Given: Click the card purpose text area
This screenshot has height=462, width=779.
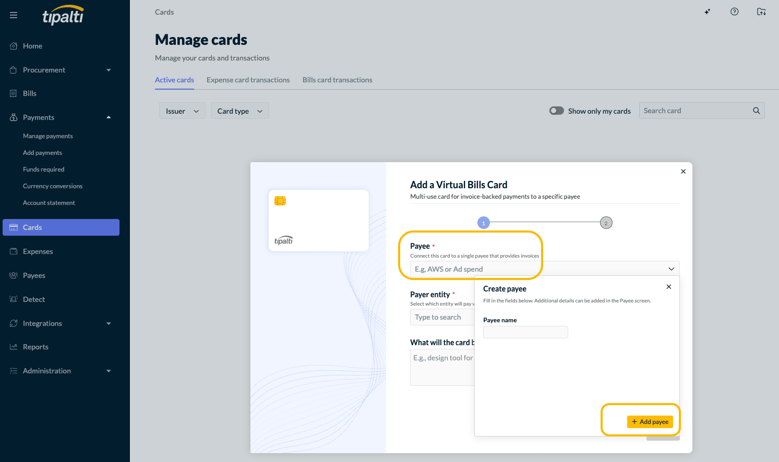Looking at the screenshot, I should pyautogui.click(x=442, y=368).
